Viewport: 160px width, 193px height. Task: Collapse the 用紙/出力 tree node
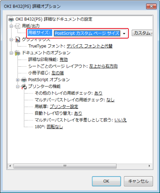point(11,26)
